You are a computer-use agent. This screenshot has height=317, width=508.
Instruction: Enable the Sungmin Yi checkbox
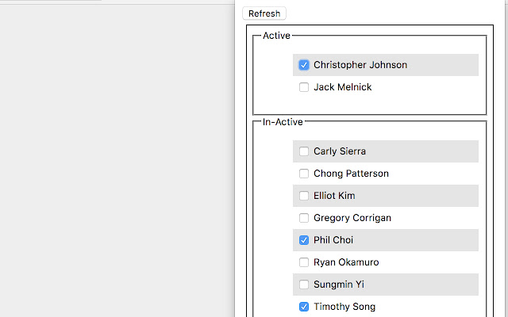pos(304,285)
